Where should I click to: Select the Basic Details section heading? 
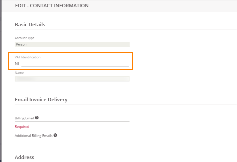point(30,25)
